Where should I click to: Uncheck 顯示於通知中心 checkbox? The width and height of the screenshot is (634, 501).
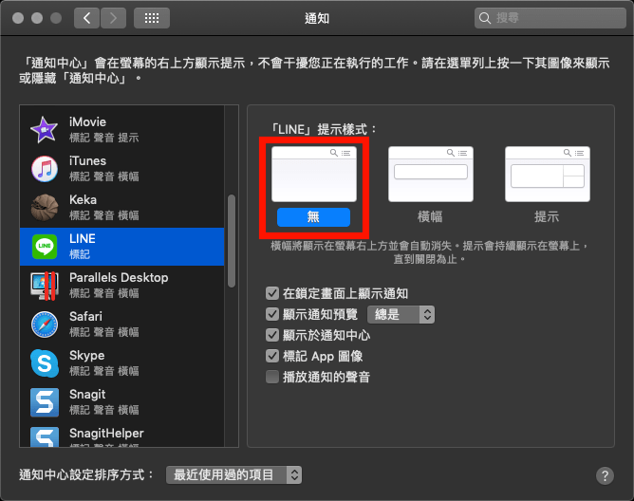coord(272,335)
